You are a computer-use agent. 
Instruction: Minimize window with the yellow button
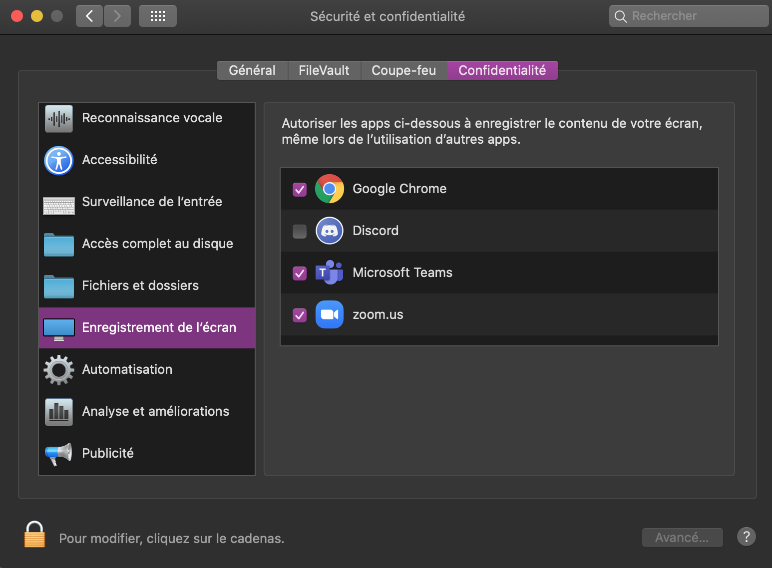37,16
